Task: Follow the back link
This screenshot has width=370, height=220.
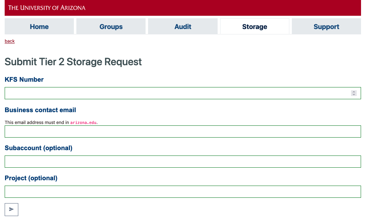Action: click(x=10, y=41)
